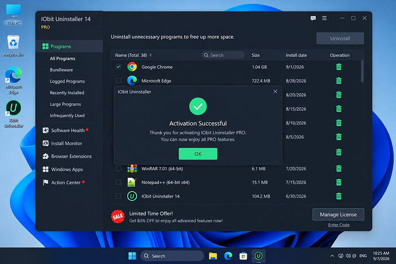Image resolution: width=396 pixels, height=264 pixels.
Task: Show Large Programs
Action: pos(65,104)
